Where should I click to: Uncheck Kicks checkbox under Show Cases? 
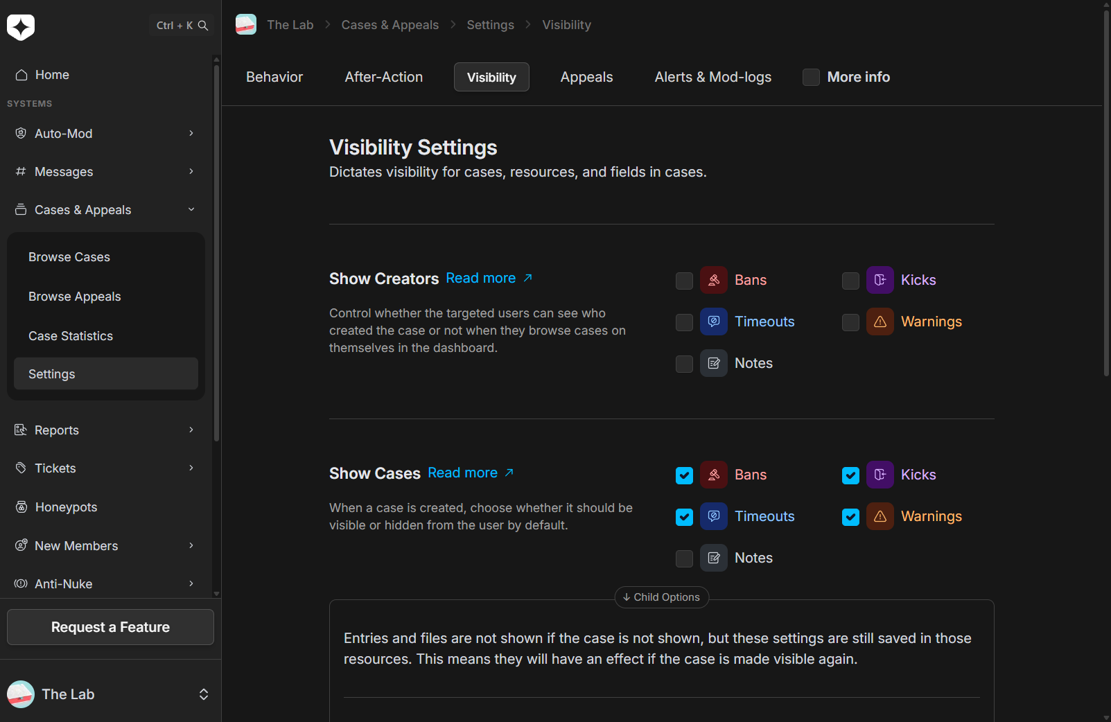[x=850, y=475]
